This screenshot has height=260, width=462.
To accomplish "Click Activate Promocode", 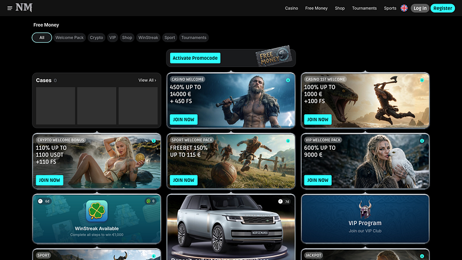I will point(195,58).
